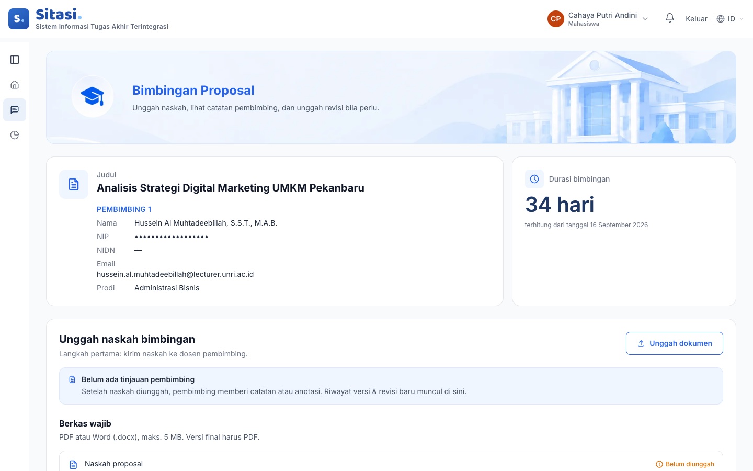Click the graduation cap icon
The width and height of the screenshot is (753, 471).
(93, 96)
